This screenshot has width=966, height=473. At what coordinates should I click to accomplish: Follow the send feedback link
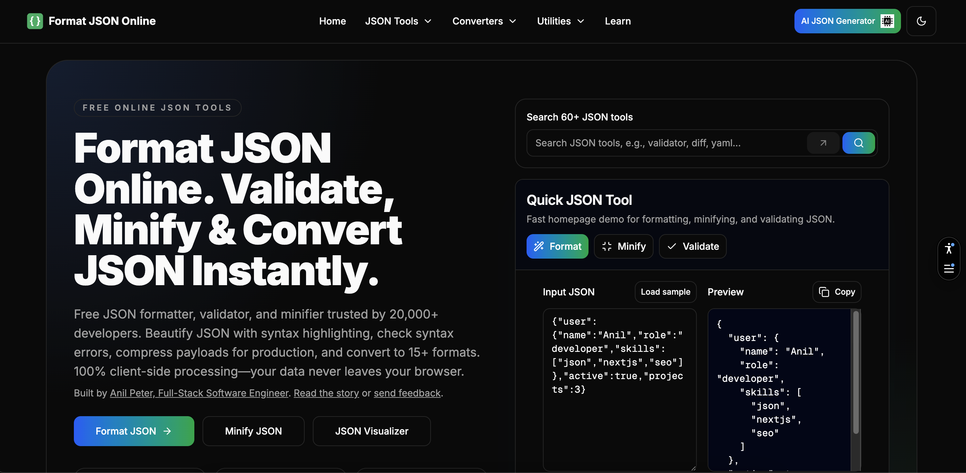tap(407, 393)
